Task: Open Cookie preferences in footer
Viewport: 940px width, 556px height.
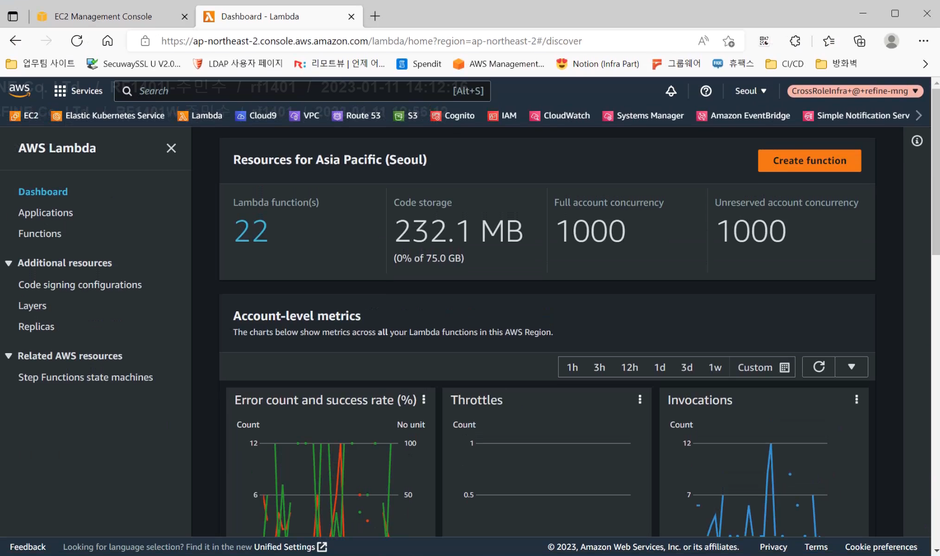Action: (881, 547)
